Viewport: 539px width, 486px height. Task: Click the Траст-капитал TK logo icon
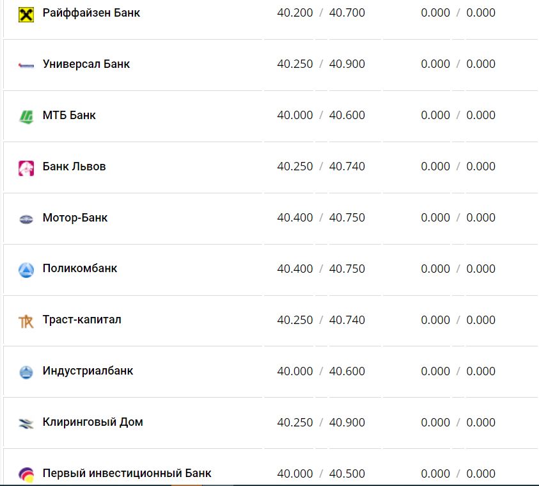click(x=26, y=321)
